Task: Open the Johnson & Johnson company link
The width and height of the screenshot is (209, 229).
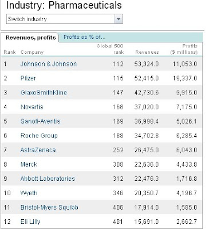Action: coord(49,64)
